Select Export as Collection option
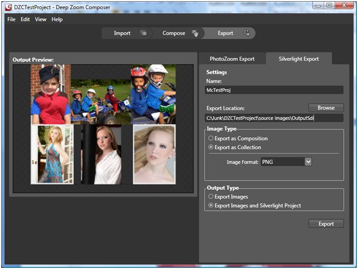 click(x=211, y=148)
